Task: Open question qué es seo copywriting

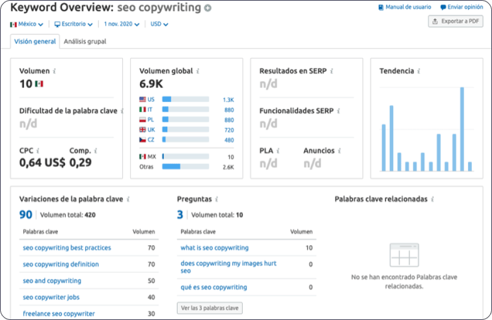Action: (x=213, y=287)
